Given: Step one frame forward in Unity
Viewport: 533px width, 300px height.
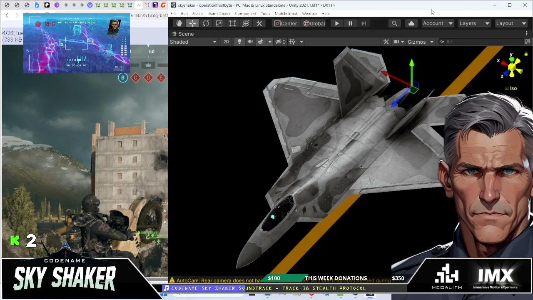Looking at the screenshot, I should tap(364, 23).
